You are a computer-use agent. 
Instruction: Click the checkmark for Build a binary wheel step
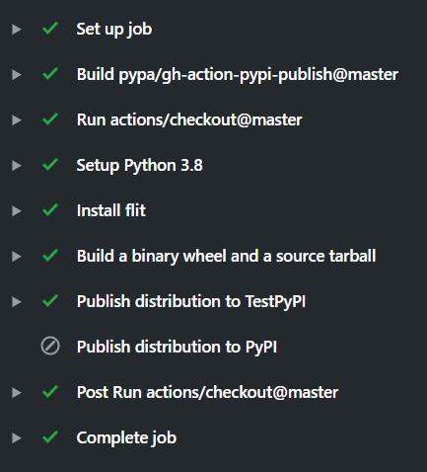50,256
